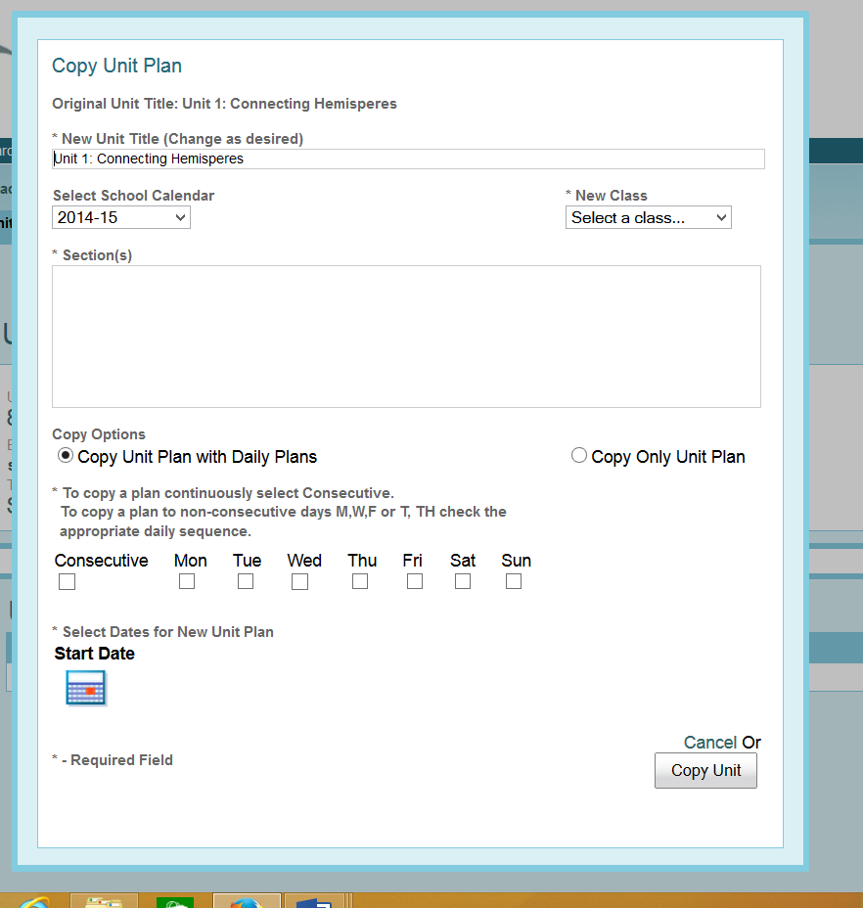The width and height of the screenshot is (863, 908).
Task: Check the Fri day checkbox
Action: [415, 581]
